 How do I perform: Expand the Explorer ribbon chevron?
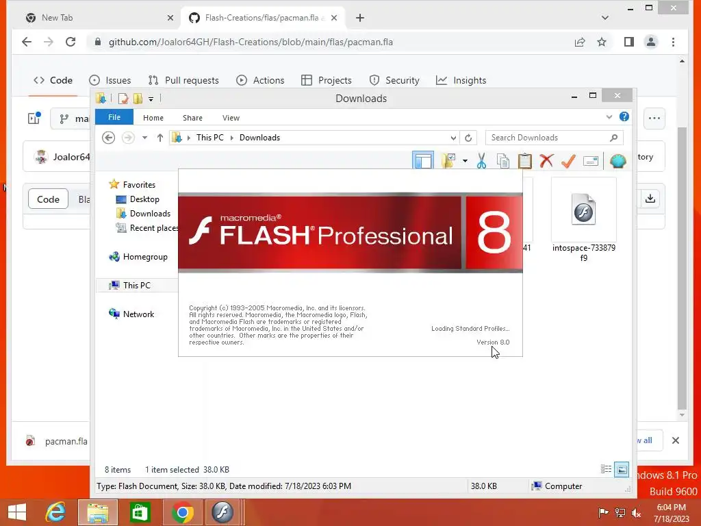pos(609,117)
